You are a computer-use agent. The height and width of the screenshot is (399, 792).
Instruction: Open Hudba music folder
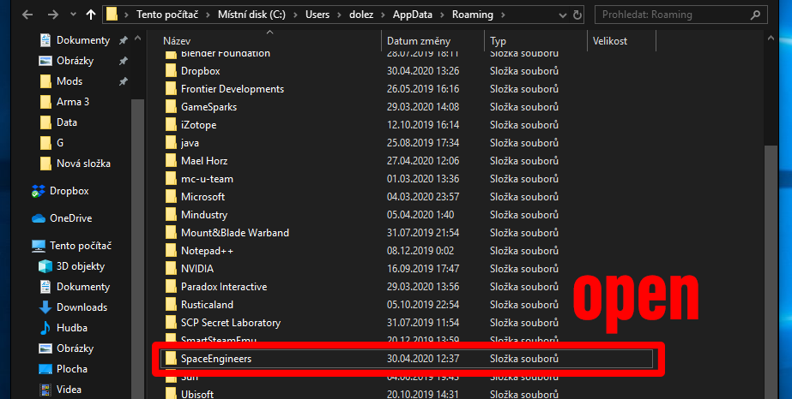[72, 327]
